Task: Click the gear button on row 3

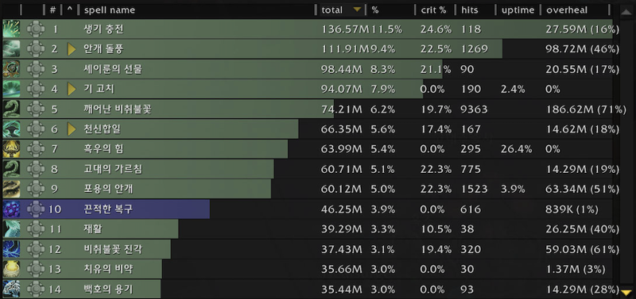Action: tap(36, 69)
